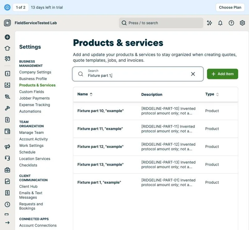Open Work Settings
The height and width of the screenshot is (230, 249).
[31, 145]
